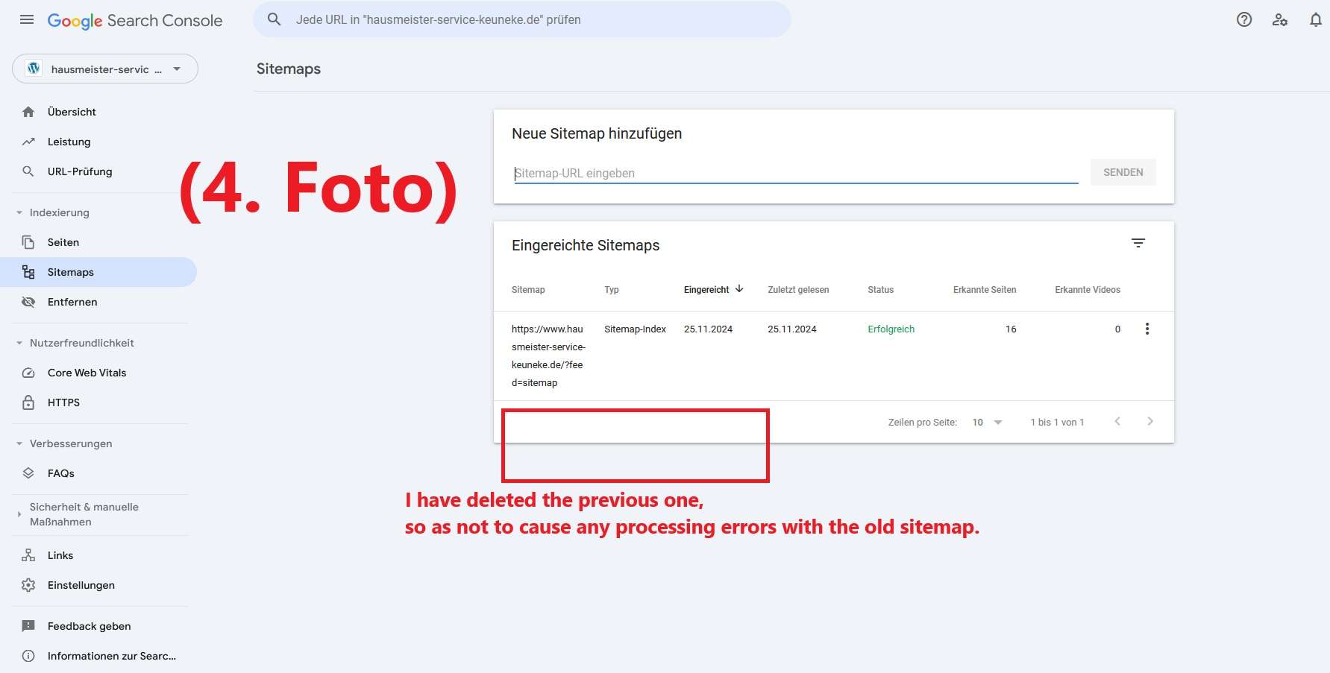Click Feedback geben
This screenshot has height=673, width=1330.
(x=98, y=626)
